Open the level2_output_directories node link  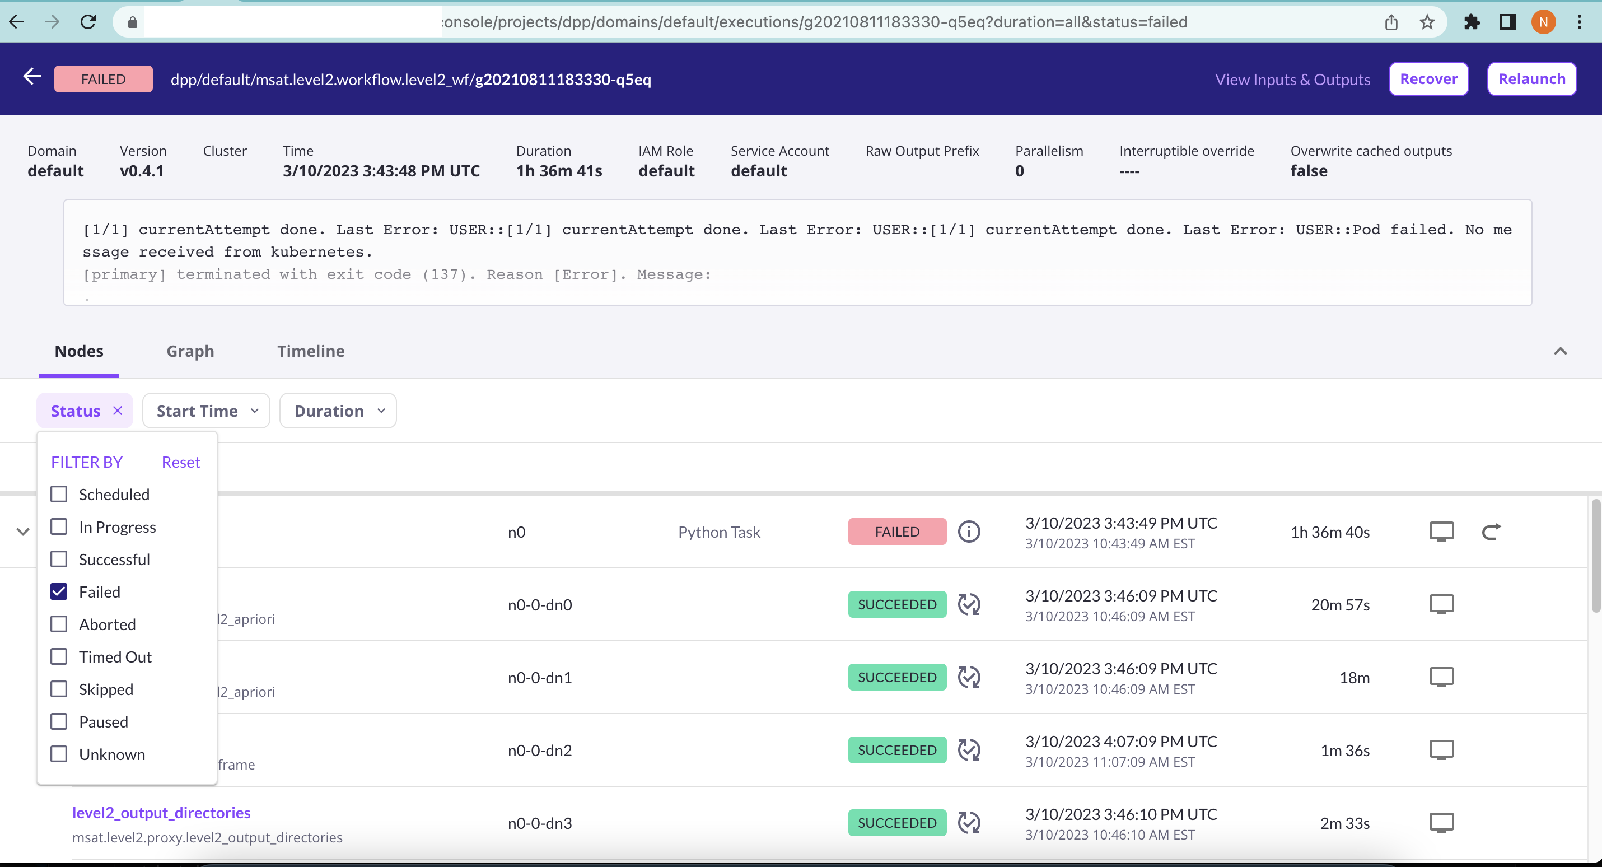[161, 812]
